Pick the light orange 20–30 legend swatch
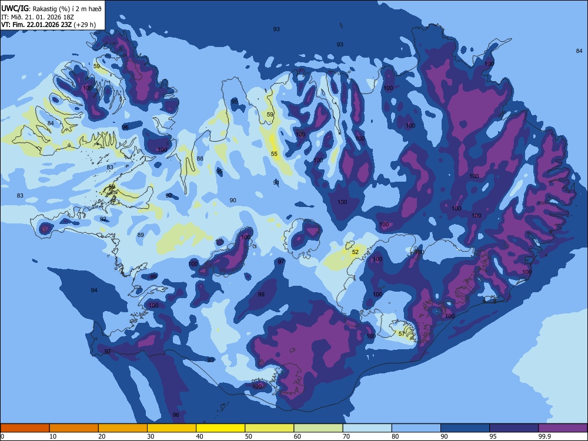The height and width of the screenshot is (441, 588). [x=123, y=428]
